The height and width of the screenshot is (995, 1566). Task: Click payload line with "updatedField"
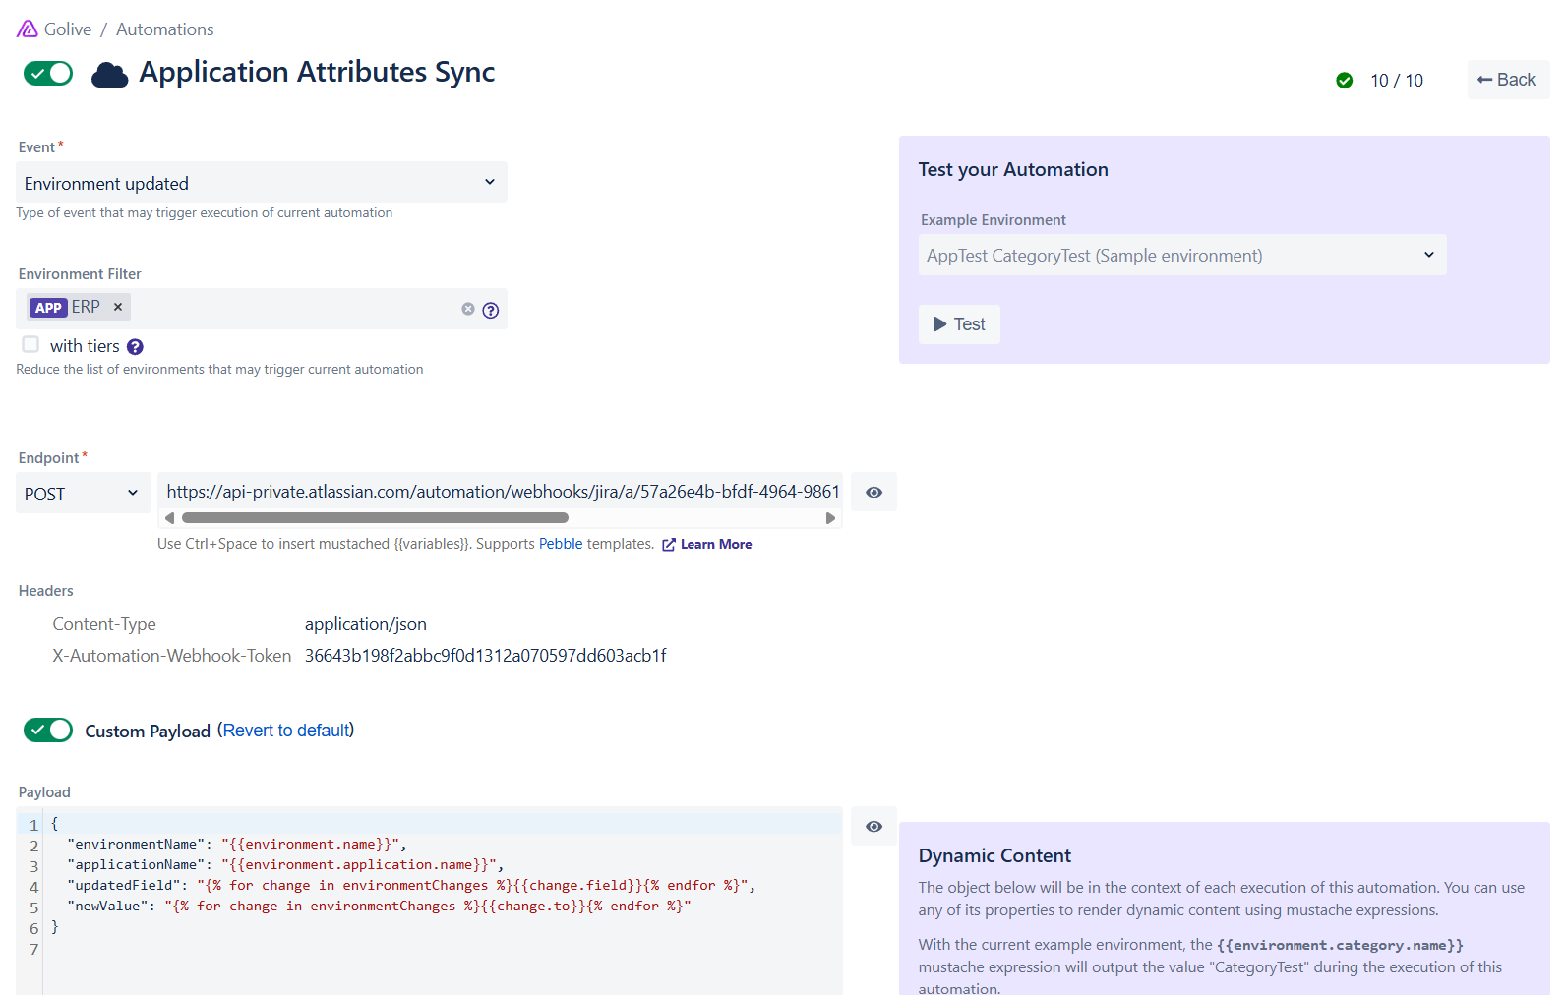pyautogui.click(x=411, y=886)
